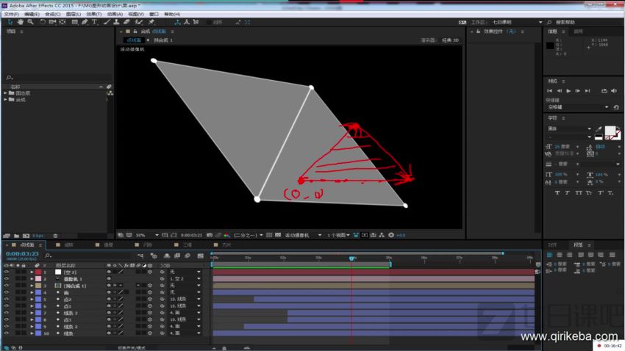
Task: Expand layer 3 properties with its triangle
Action: (x=32, y=286)
